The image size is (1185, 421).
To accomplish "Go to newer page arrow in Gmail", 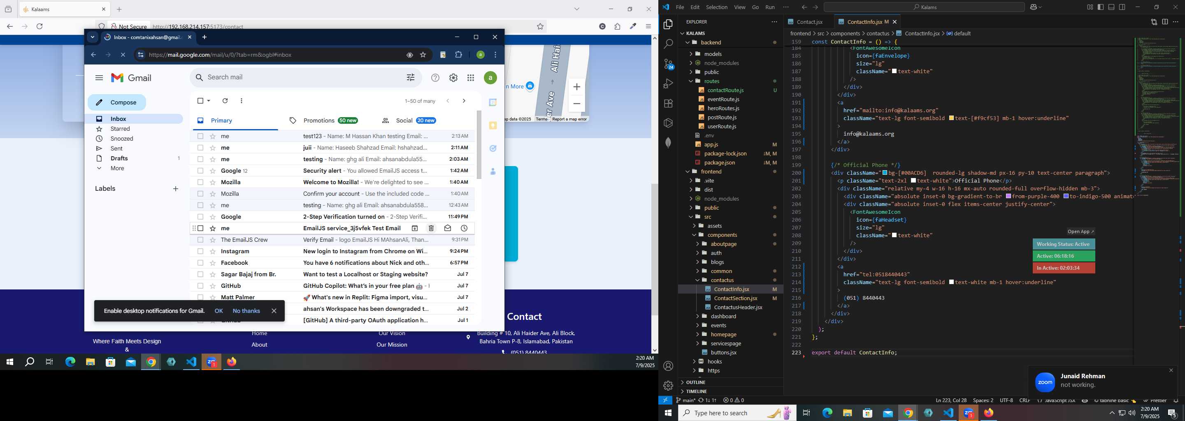I will pos(448,101).
